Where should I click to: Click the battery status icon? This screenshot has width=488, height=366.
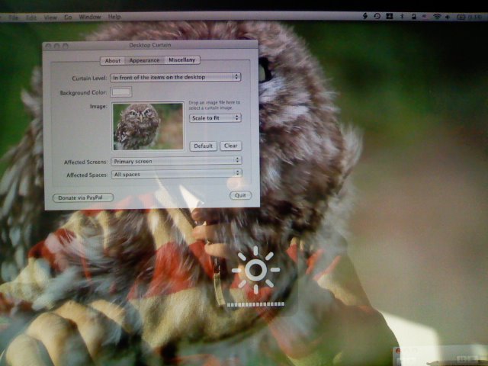tap(461, 17)
